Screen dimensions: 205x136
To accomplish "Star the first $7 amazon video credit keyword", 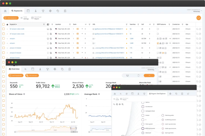I will click(7, 29).
